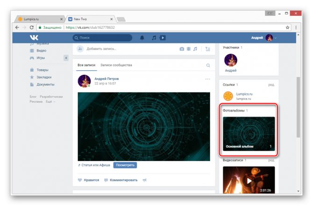Open the Основной альбом thumbnail
The image size is (313, 206).
tap(249, 134)
